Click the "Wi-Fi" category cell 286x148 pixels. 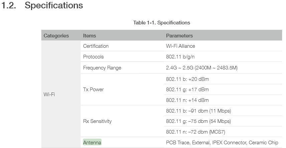pos(49,95)
